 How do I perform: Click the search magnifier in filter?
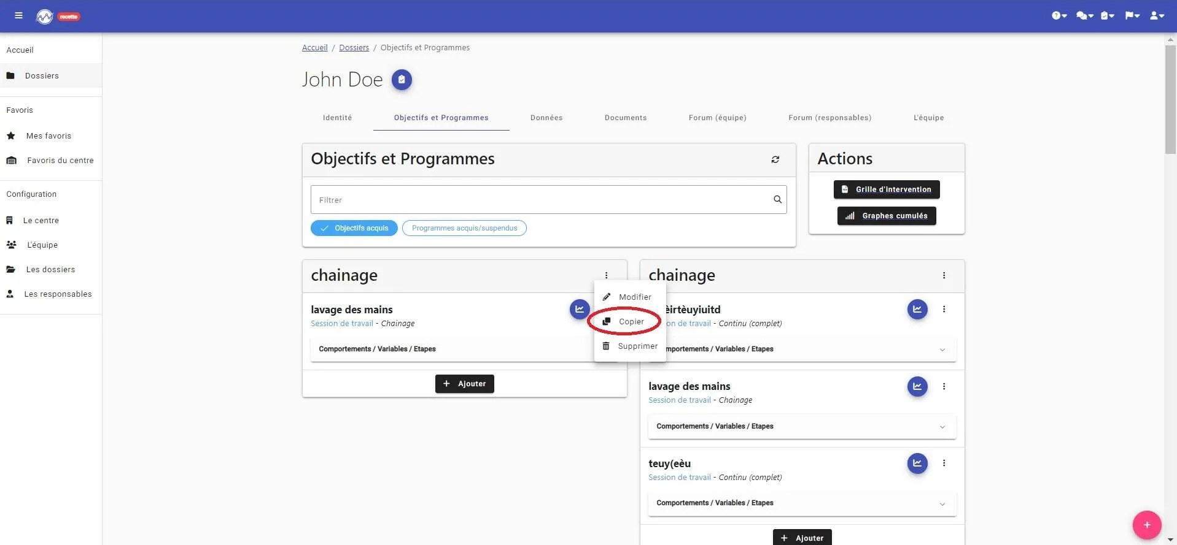point(777,200)
